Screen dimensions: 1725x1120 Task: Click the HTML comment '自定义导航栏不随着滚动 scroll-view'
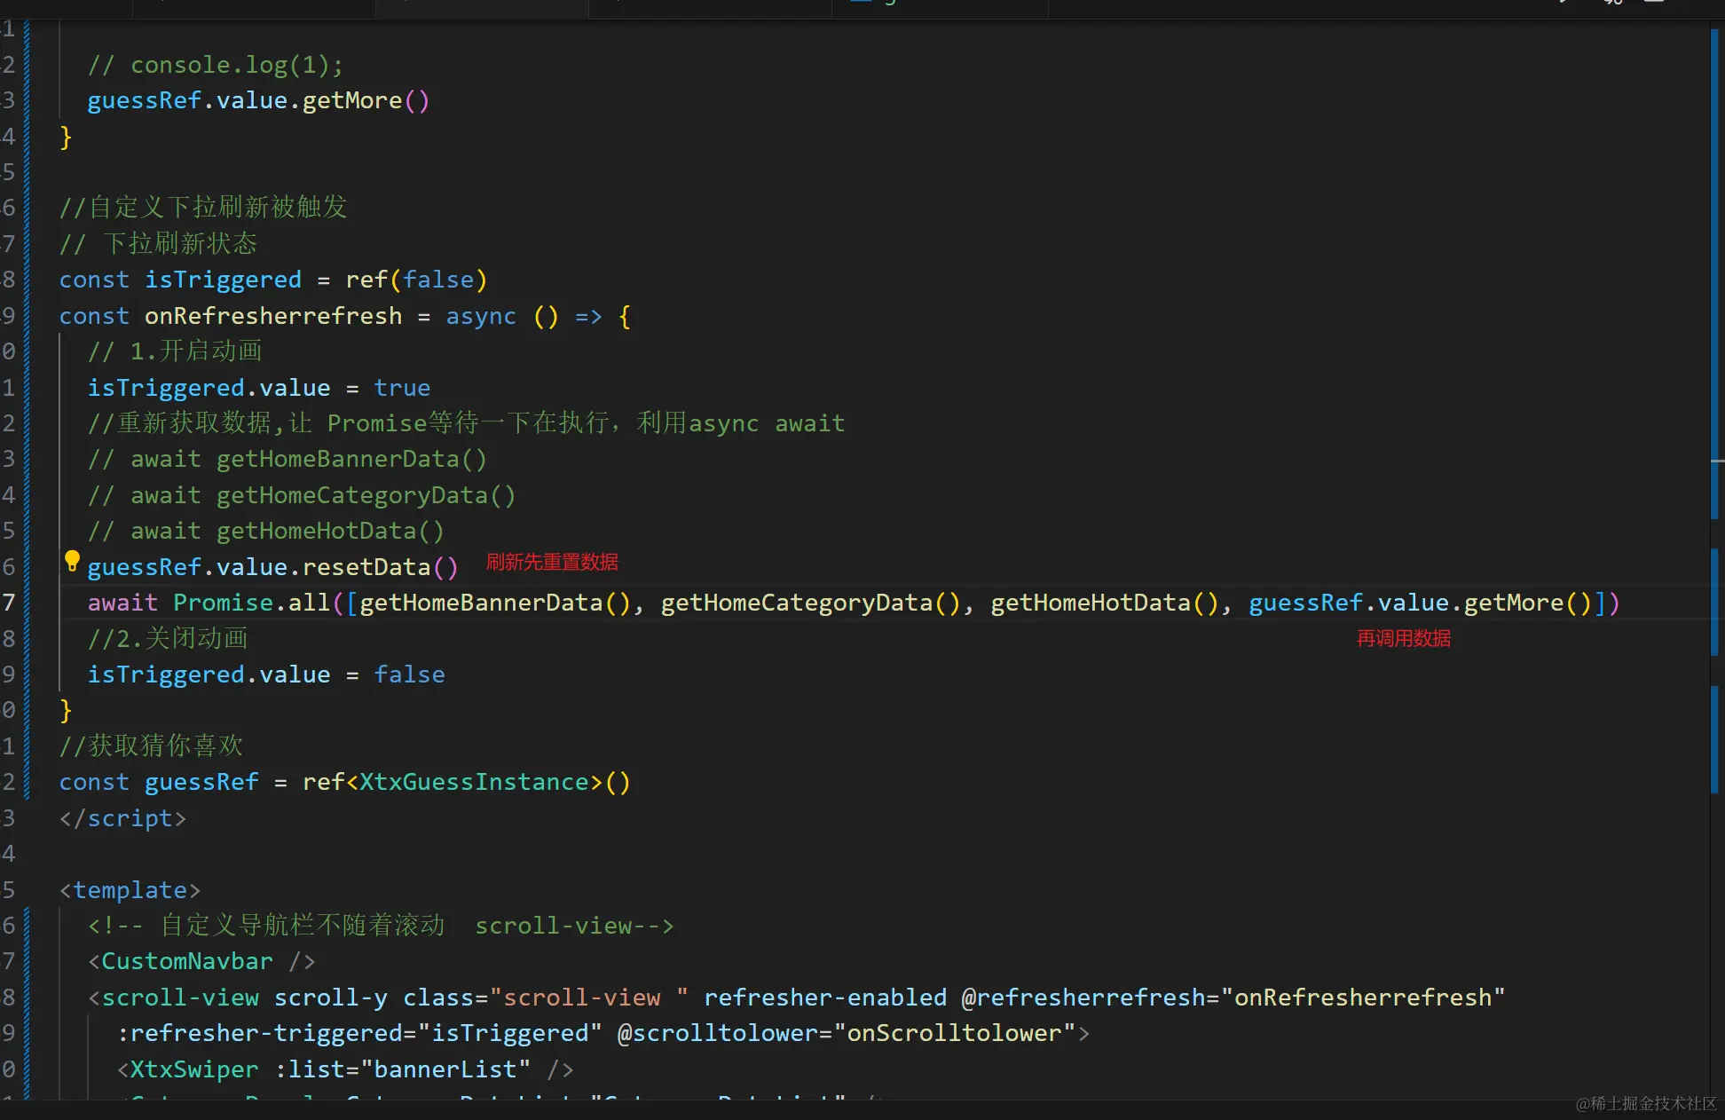(381, 926)
